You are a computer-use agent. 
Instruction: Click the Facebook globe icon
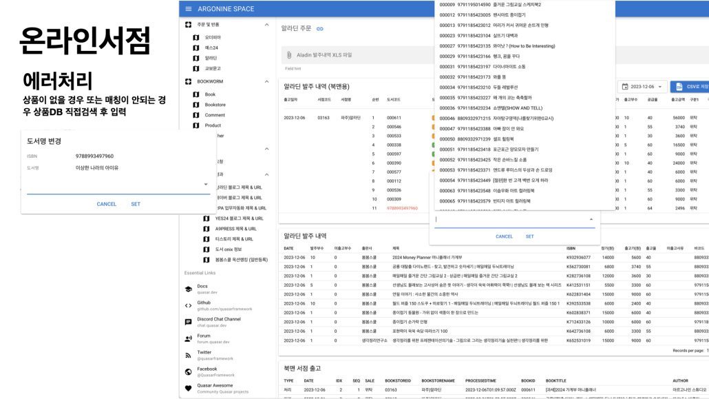[188, 371]
